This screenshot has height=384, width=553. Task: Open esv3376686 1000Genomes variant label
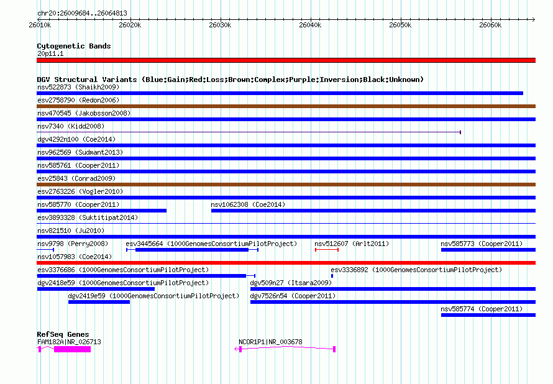tap(123, 270)
